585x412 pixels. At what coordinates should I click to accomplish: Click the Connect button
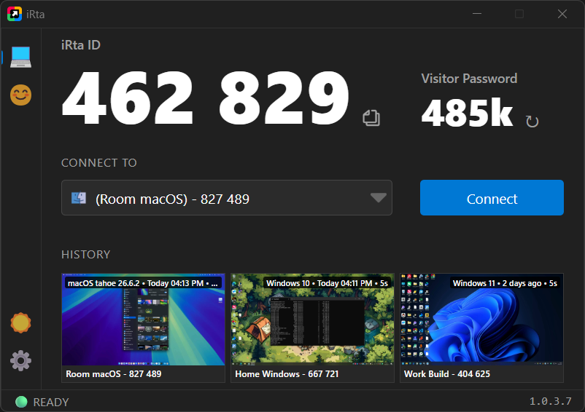492,197
